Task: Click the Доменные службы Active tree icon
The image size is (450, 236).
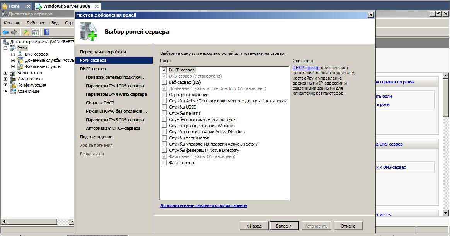Action: point(20,60)
